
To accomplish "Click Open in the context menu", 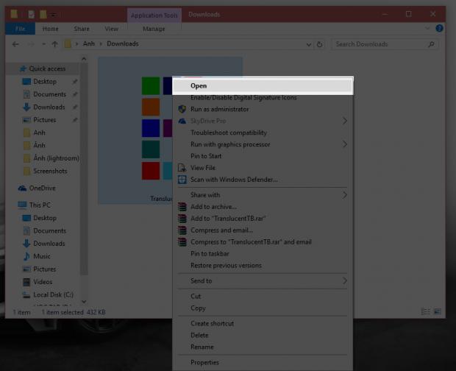I will click(263, 86).
